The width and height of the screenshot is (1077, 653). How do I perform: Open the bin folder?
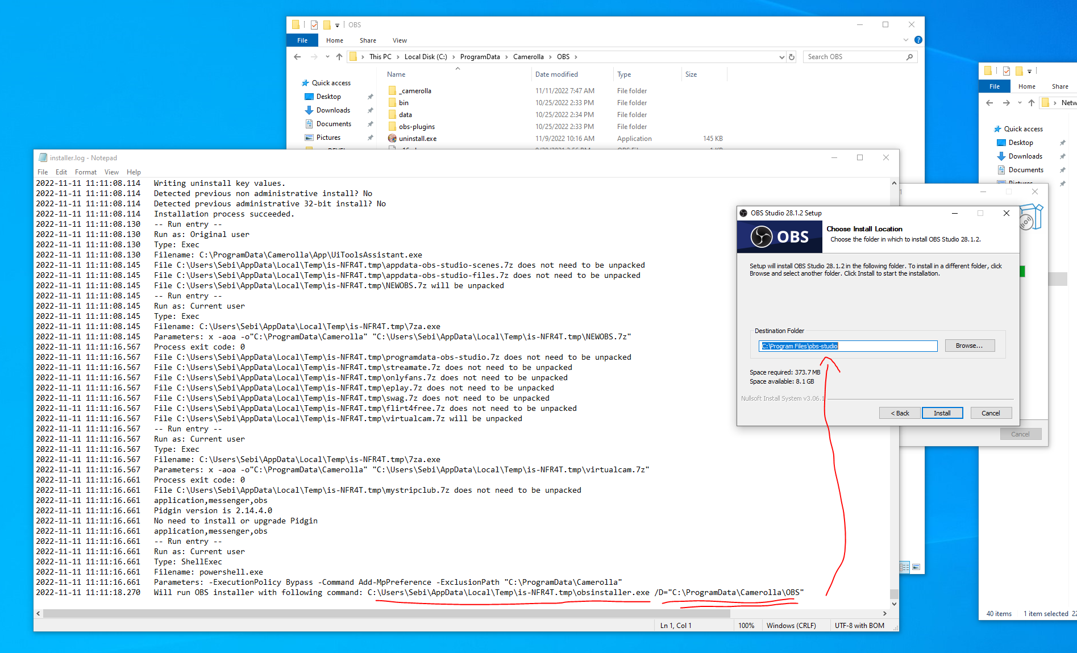pos(403,102)
